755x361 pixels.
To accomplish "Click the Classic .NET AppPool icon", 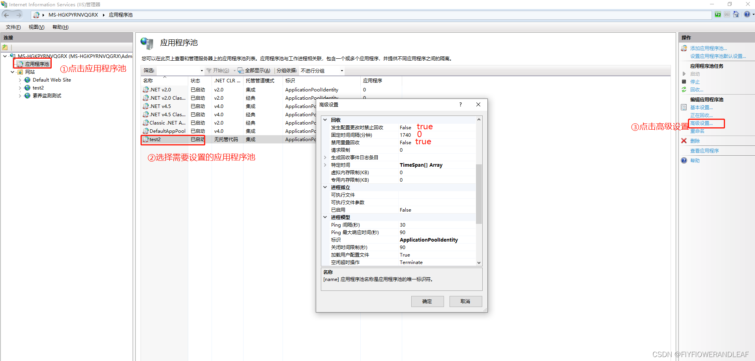I will 146,123.
